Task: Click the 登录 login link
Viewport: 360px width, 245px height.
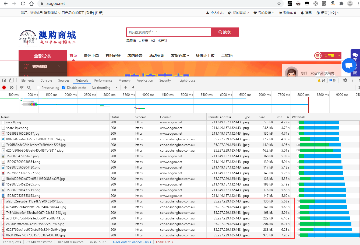Action: tap(90, 13)
